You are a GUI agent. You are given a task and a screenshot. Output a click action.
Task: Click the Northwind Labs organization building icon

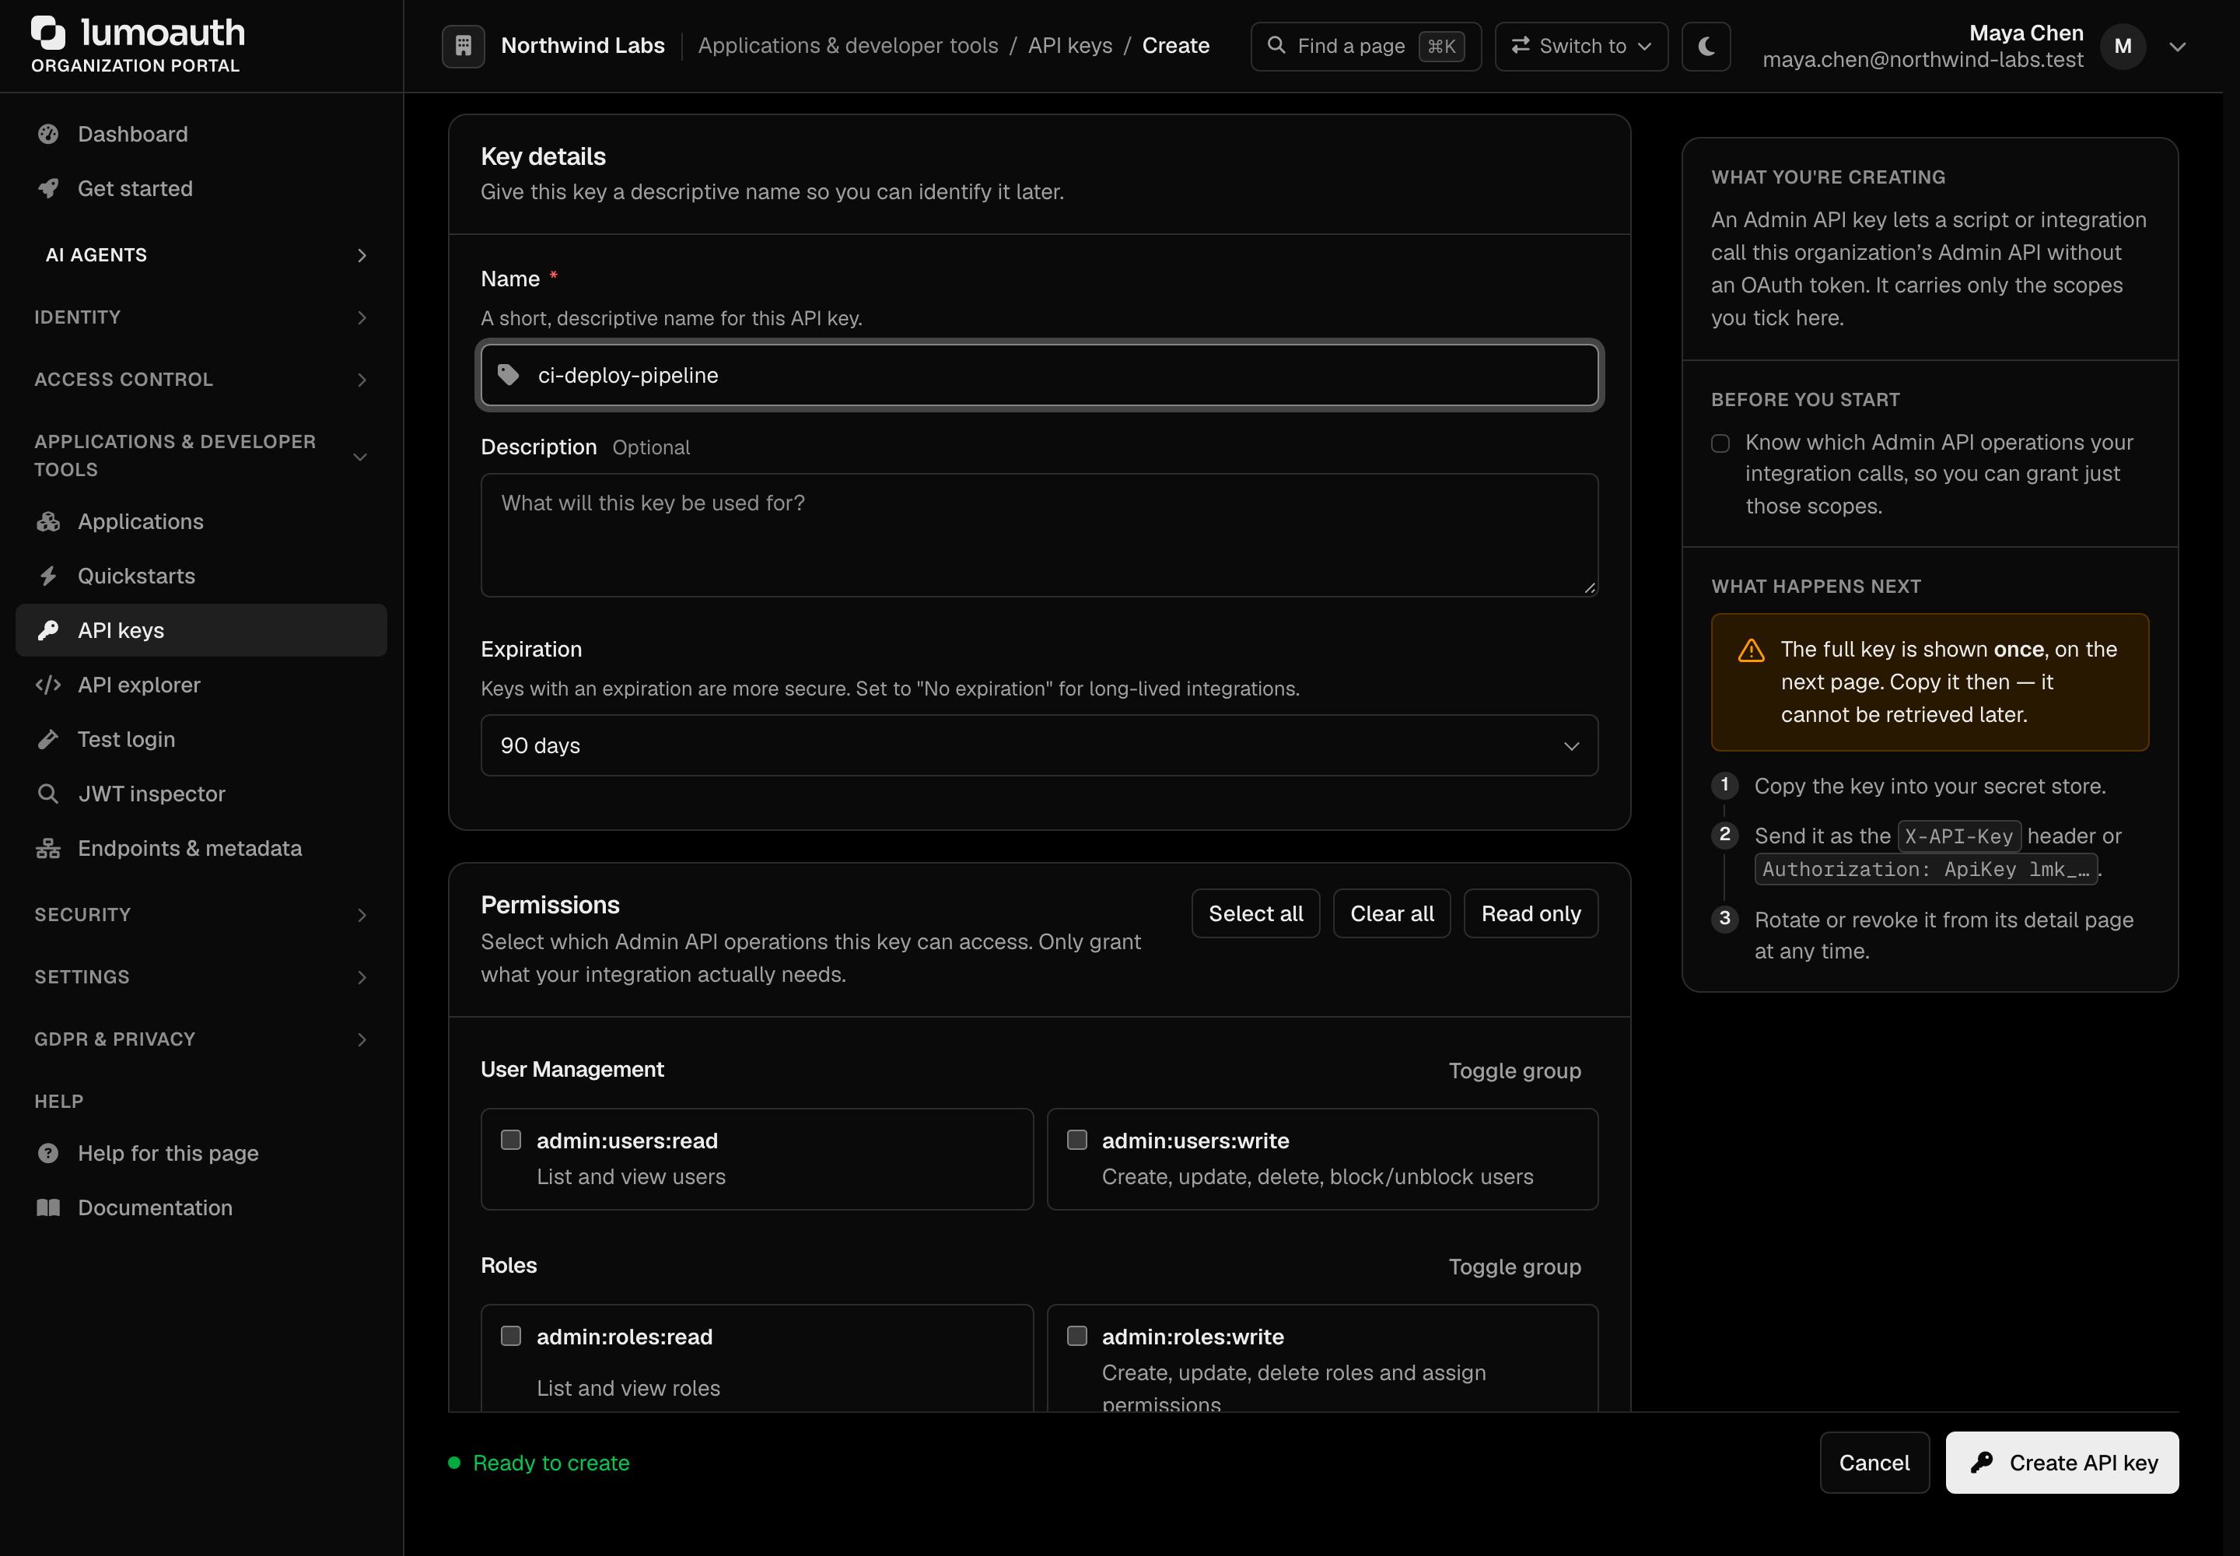[463, 46]
